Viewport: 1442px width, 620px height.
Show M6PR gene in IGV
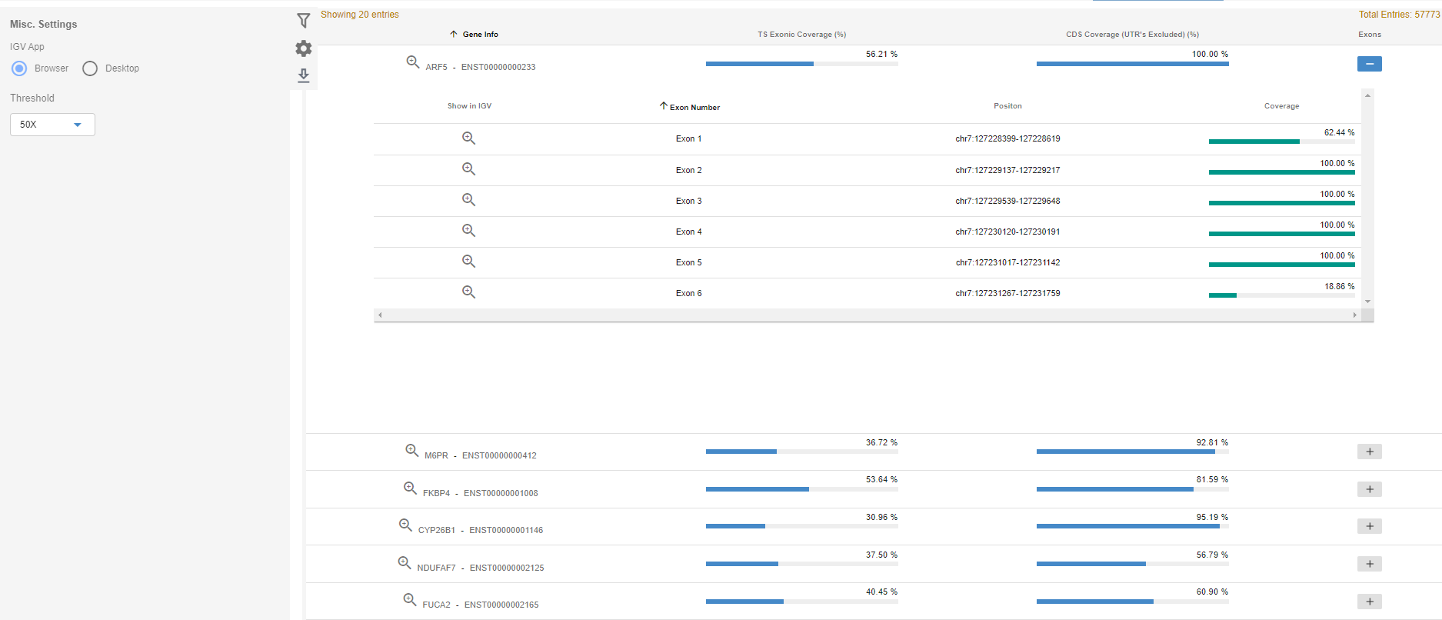point(412,450)
